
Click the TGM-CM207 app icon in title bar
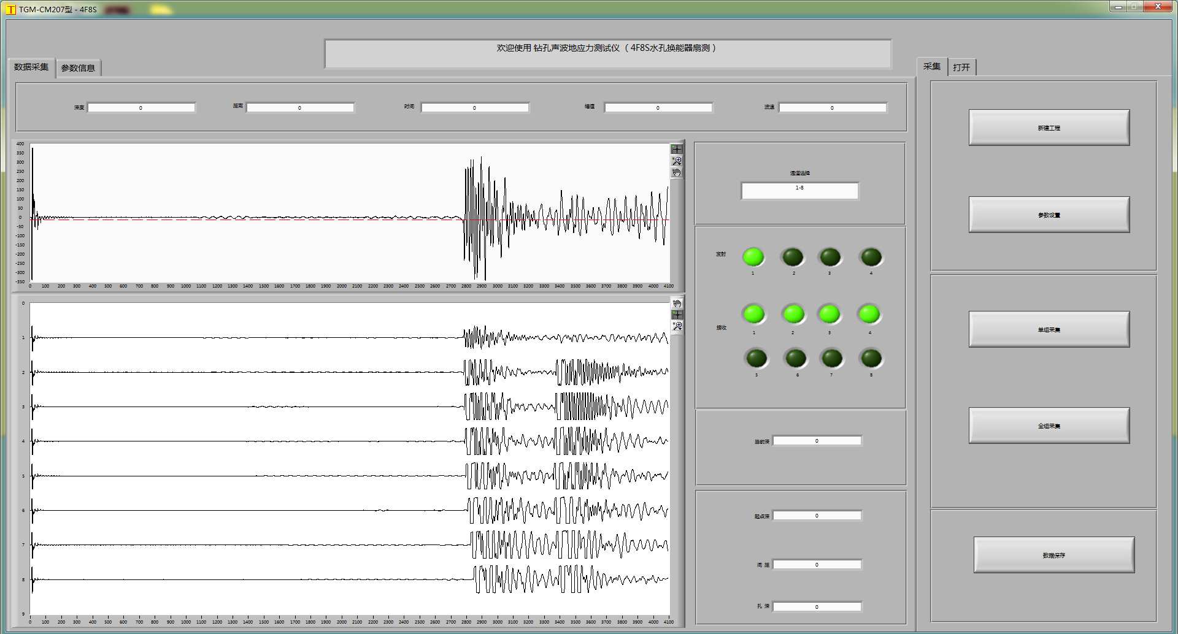tap(10, 9)
